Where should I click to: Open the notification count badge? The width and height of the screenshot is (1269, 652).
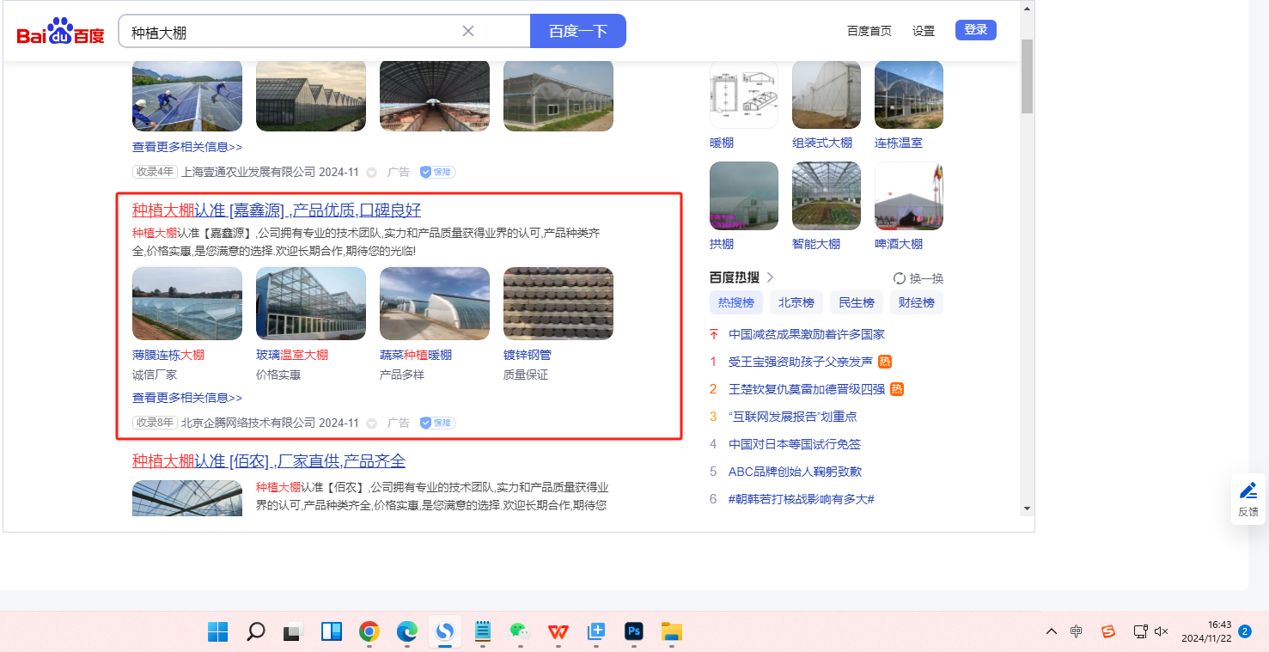[x=1246, y=631]
